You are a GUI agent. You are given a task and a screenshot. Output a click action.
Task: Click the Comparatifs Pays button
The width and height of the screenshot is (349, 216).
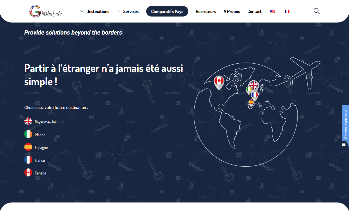(x=167, y=11)
